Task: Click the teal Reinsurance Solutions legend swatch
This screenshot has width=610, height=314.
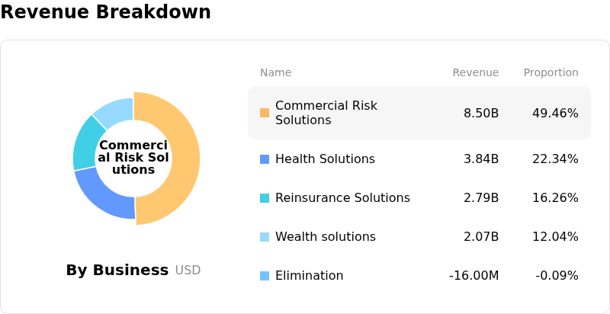Action: pos(265,198)
